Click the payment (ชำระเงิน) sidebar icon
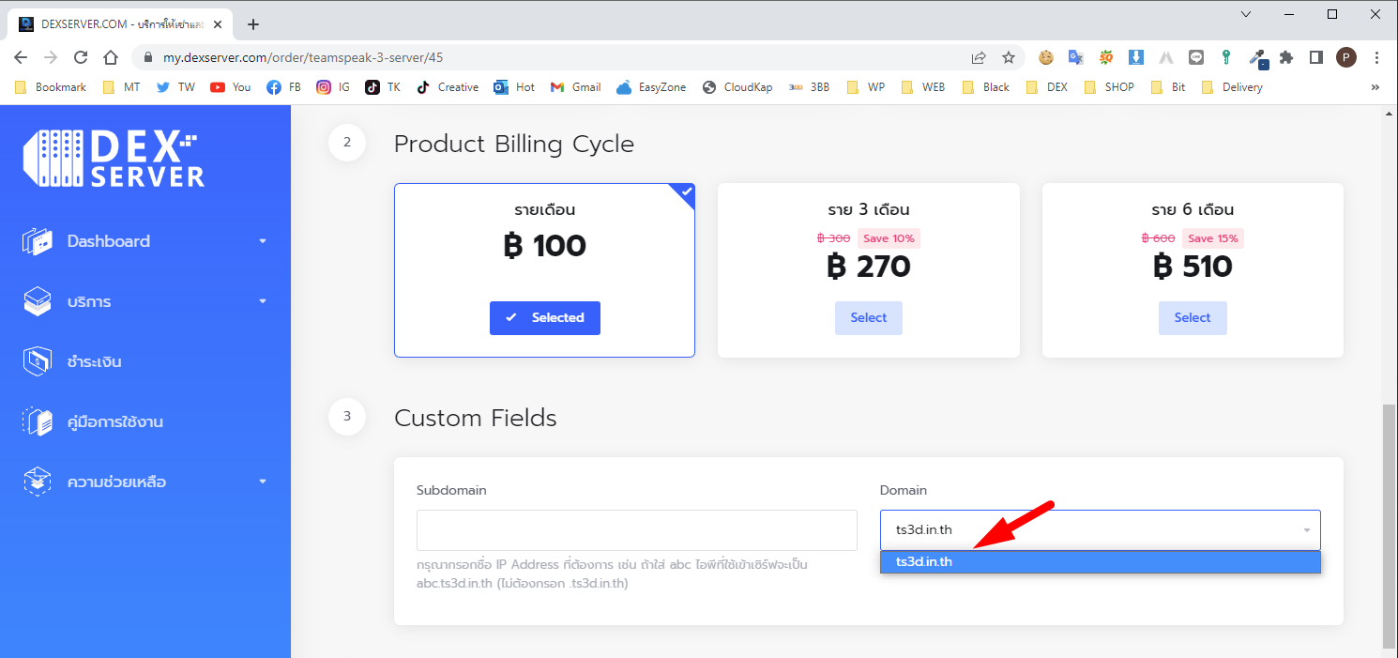Screen dimensions: 1398x658 37,361
